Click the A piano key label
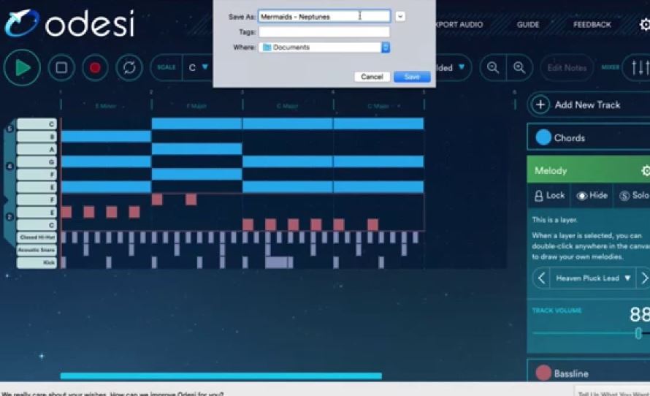 (37, 149)
